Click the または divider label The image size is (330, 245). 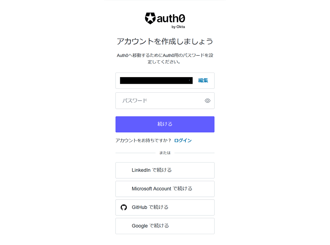pyautogui.click(x=165, y=153)
